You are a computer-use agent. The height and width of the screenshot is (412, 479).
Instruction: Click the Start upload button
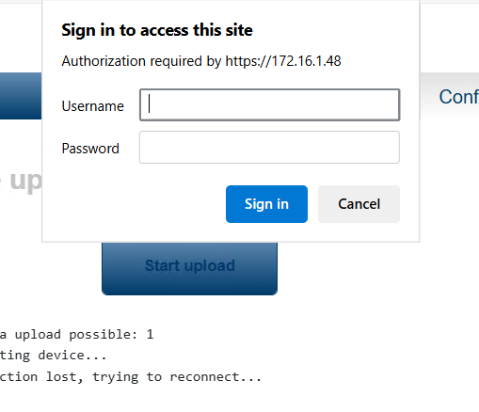pyautogui.click(x=189, y=268)
